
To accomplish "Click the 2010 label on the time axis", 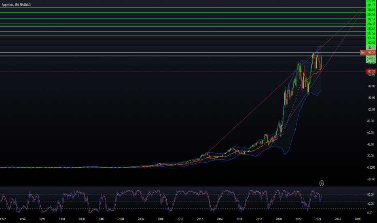I will [x=180, y=219].
